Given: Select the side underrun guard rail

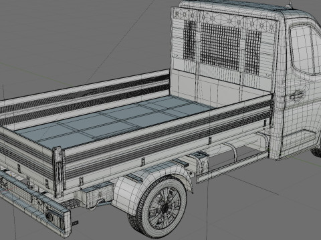Looking at the screenshot, I should (x=232, y=167).
